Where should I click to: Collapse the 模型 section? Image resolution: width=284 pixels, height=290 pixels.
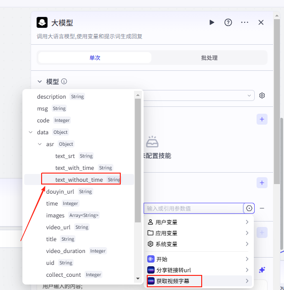pos(40,82)
